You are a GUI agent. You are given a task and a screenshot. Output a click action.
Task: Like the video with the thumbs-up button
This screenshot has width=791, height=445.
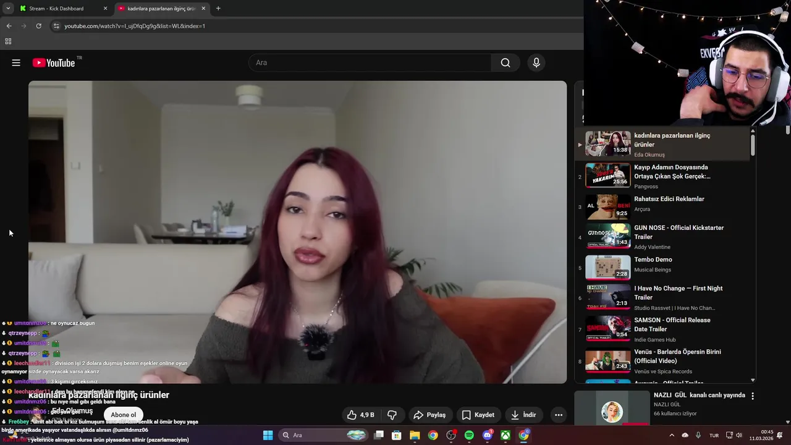tap(360, 415)
